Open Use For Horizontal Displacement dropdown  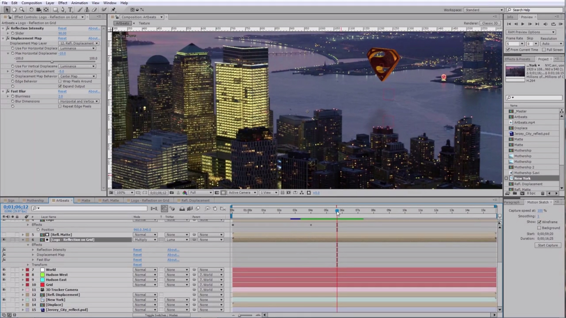pyautogui.click(x=77, y=48)
